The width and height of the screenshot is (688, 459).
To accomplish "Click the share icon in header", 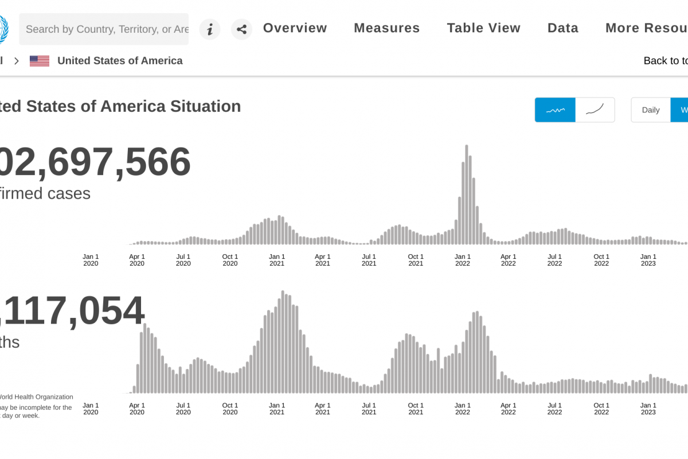I will point(241,29).
